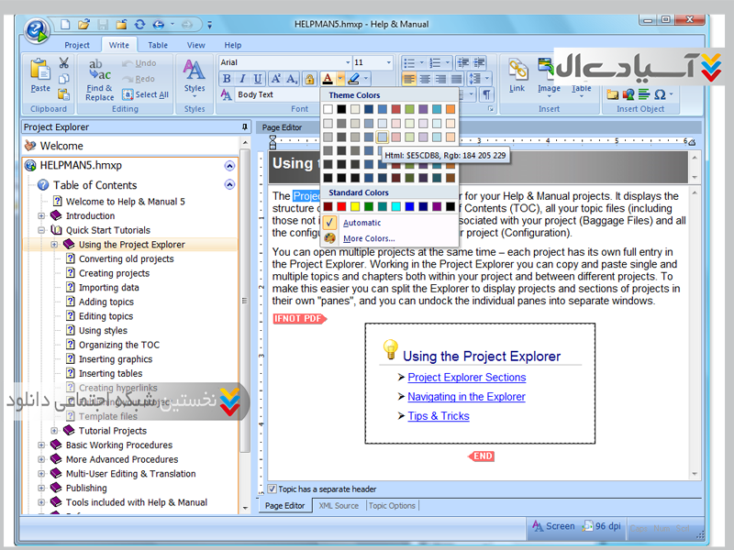Click the padlock icon in Font group
734x550 pixels.
tap(309, 80)
